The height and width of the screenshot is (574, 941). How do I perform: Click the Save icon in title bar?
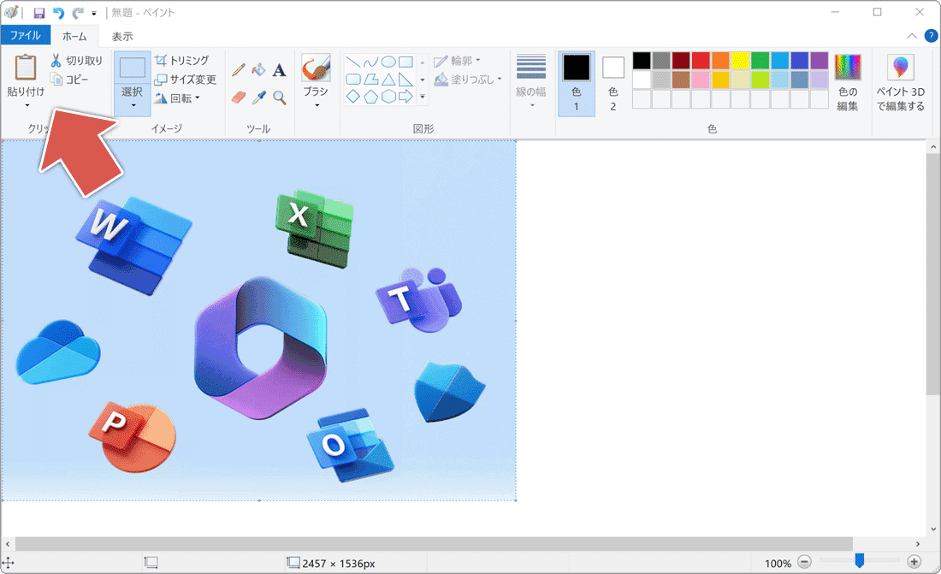click(x=39, y=13)
